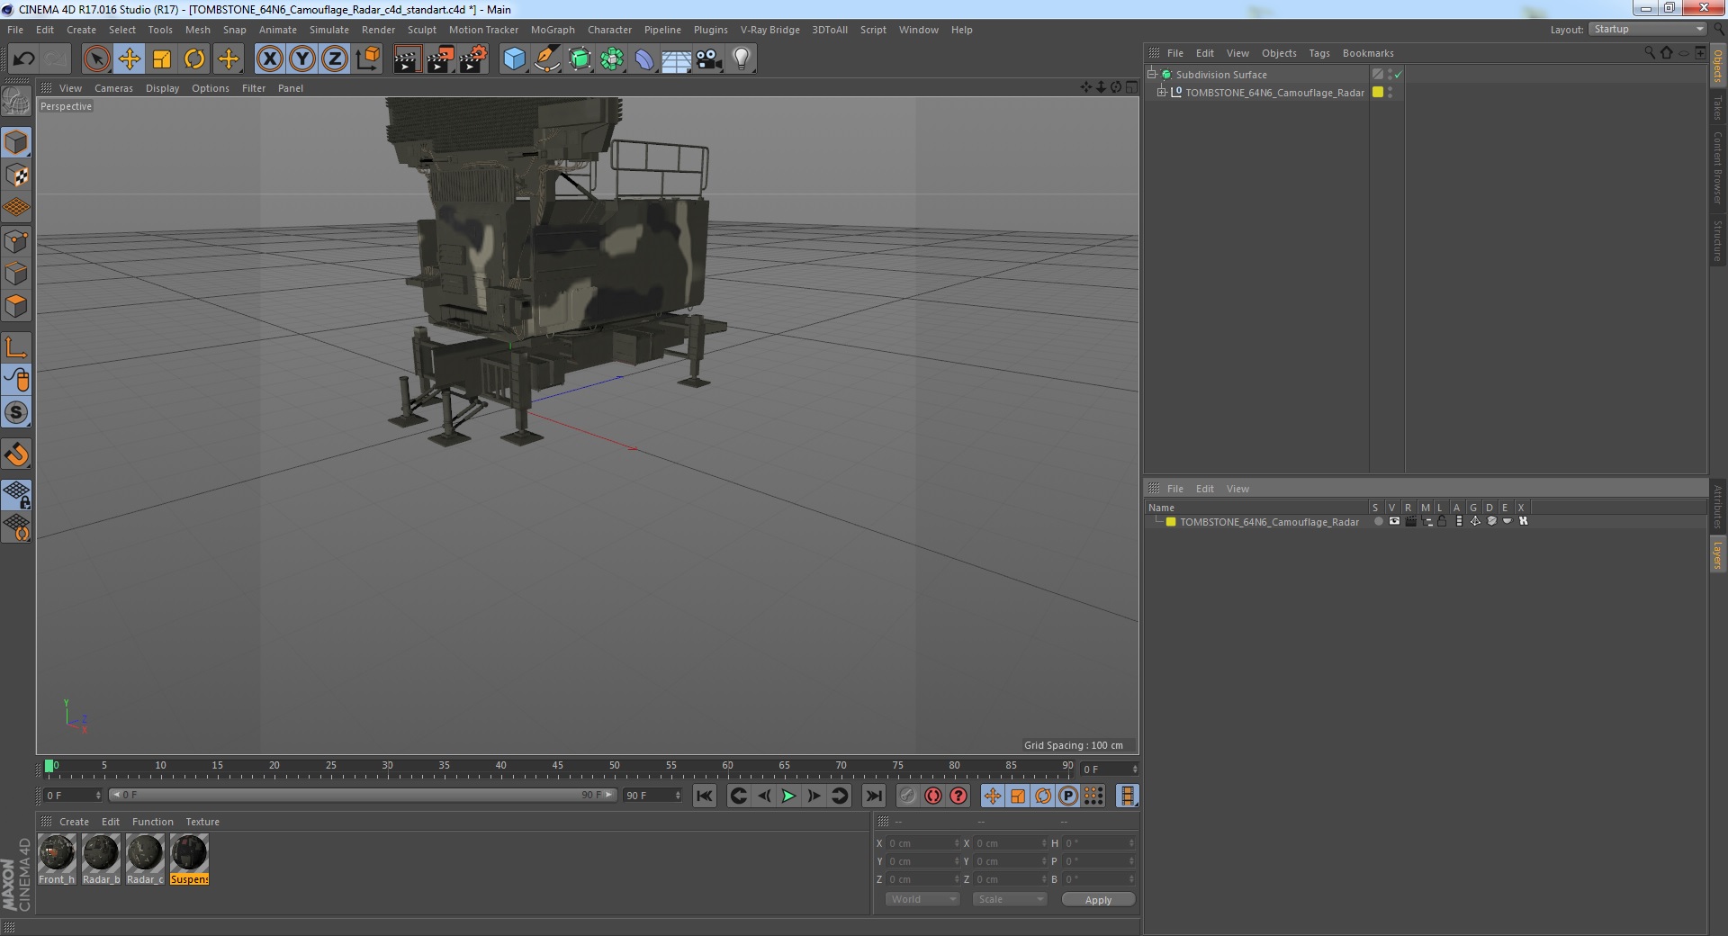Open the Objects side tab

(x=1718, y=65)
